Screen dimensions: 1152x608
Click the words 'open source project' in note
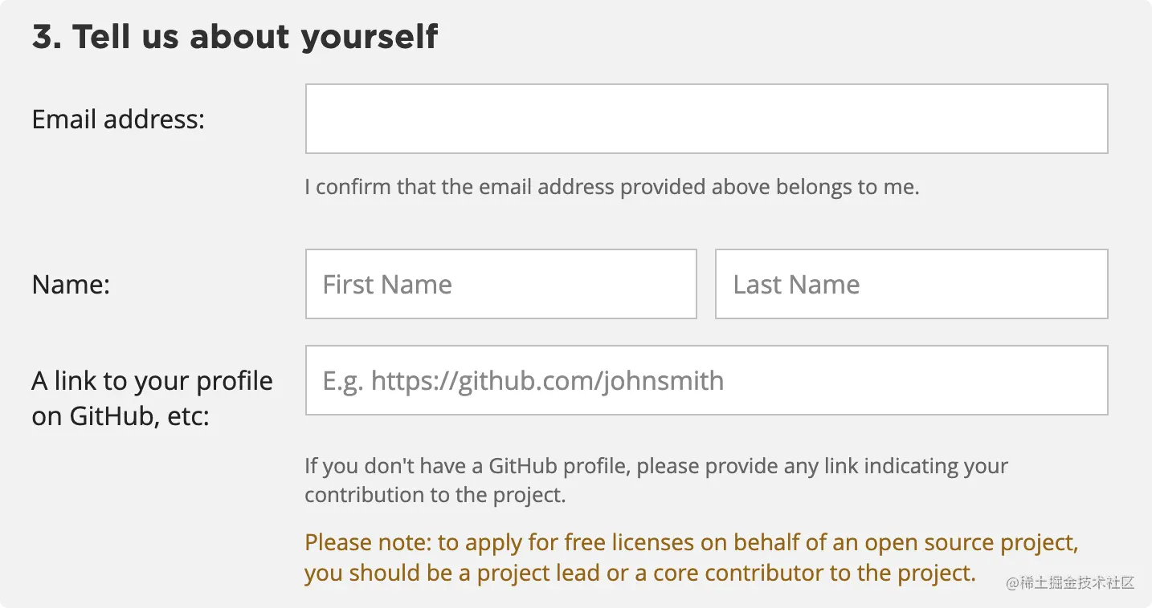(970, 543)
